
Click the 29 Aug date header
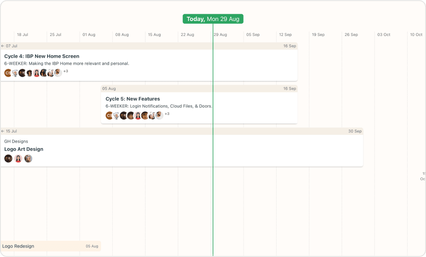(220, 35)
